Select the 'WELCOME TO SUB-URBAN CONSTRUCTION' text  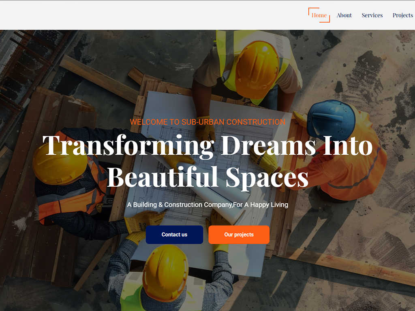[x=208, y=122]
